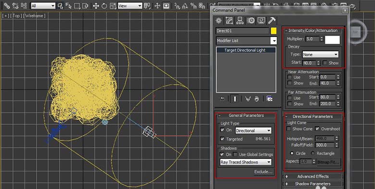This screenshot has height=189, width=375.
Task: Toggle the Angle Snap icon
Action: (185, 6)
